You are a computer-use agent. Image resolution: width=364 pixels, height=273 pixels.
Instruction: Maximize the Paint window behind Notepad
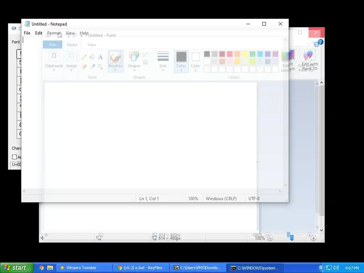coord(300,32)
